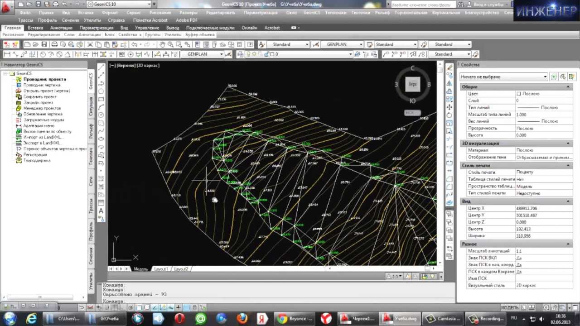Click the Save floppy-disk icon in standard toolbar
Screen dimensions: 580x326
pyautogui.click(x=44, y=44)
